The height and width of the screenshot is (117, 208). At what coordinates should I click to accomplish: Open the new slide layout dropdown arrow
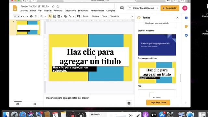(19, 16)
